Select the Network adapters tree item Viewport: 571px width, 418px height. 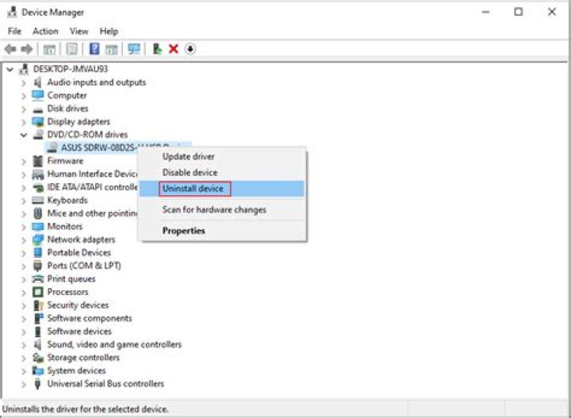[81, 240]
